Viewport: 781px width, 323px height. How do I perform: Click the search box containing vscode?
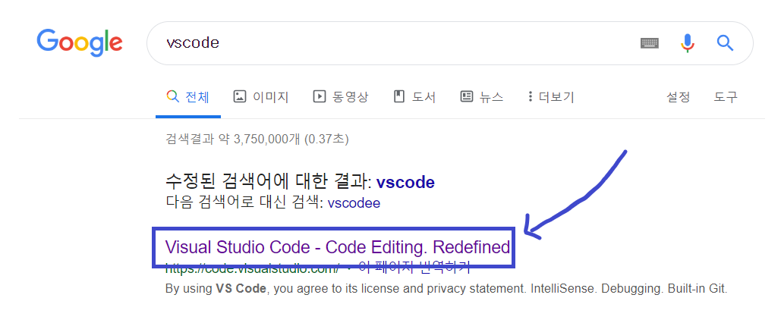449,42
